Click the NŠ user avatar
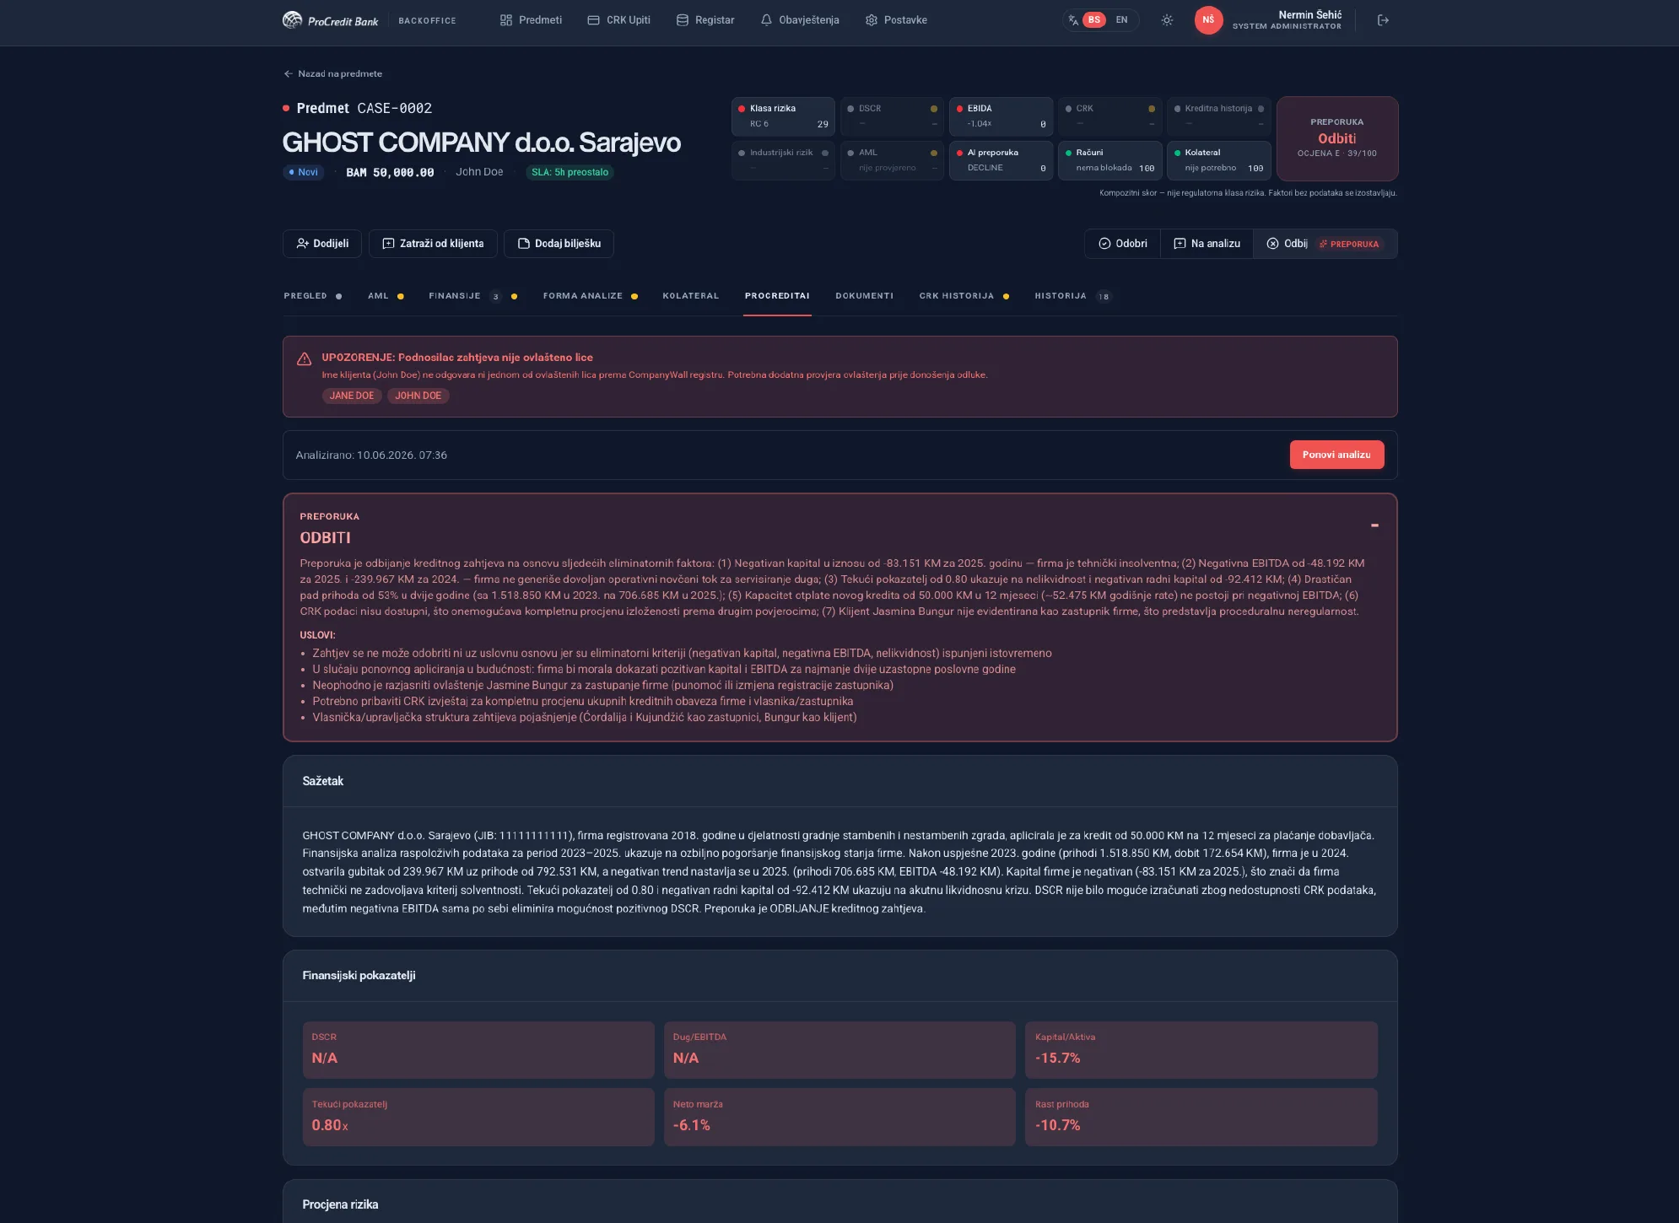Screen dimensions: 1679x1223 [x=1208, y=20]
